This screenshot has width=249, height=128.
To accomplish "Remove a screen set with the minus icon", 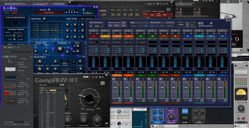I will (29, 122).
